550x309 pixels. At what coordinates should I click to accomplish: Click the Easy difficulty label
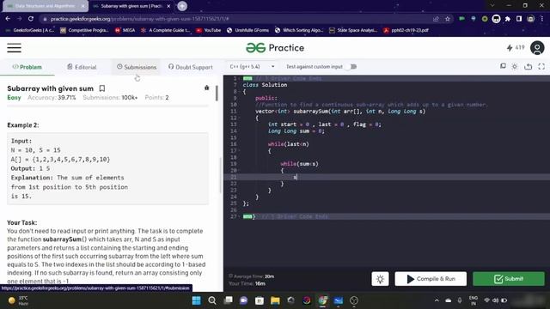14,97
